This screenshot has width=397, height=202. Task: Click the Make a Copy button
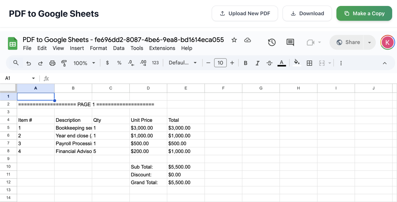(364, 13)
